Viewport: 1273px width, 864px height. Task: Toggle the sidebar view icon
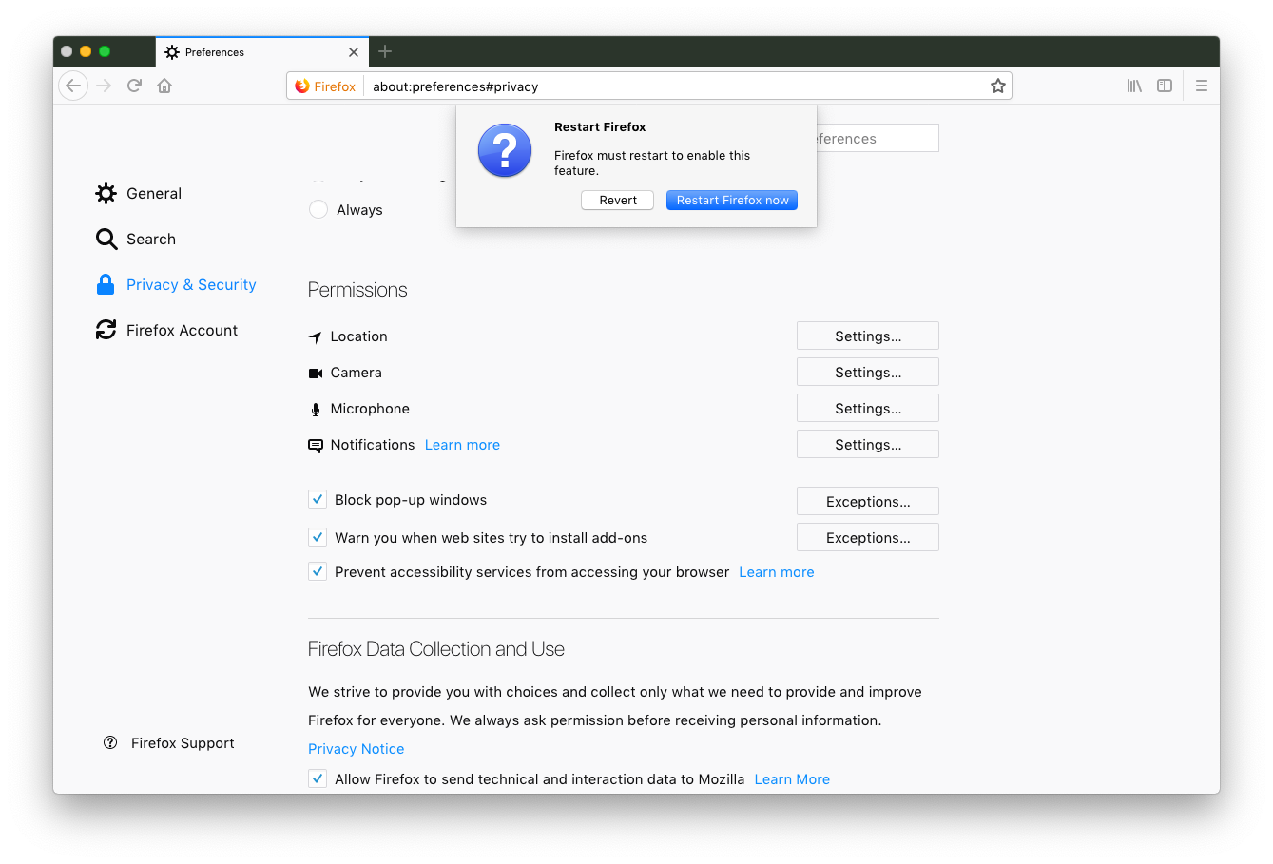click(x=1165, y=86)
